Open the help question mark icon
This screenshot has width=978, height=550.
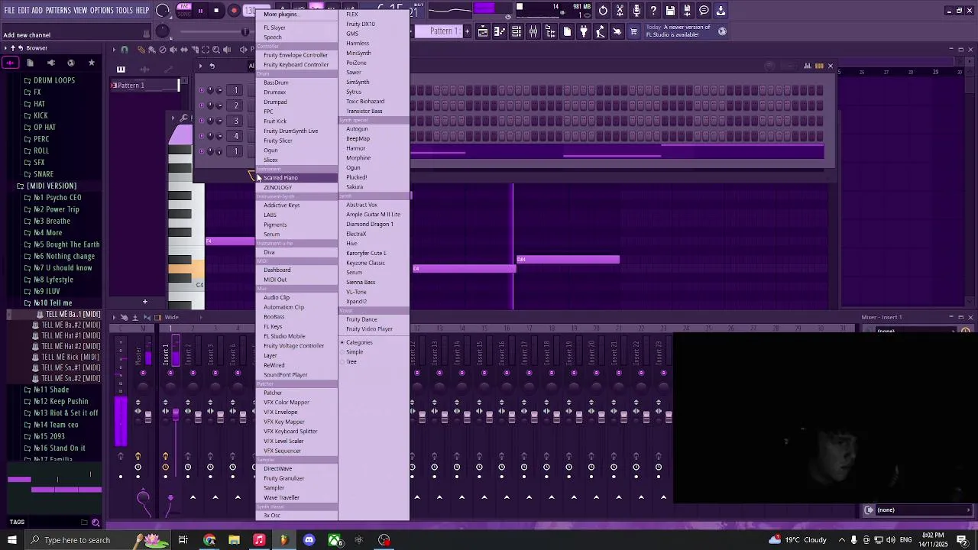[653, 11]
